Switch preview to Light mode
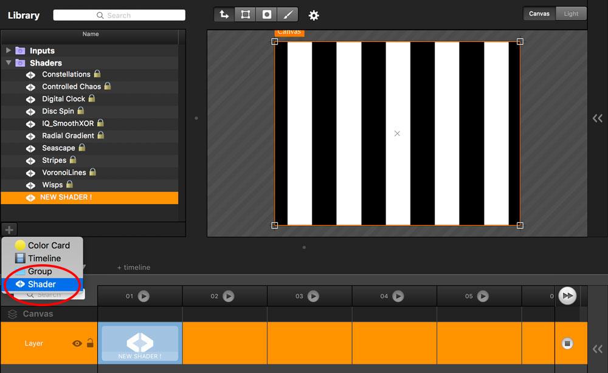The width and height of the screenshot is (608, 373). tap(571, 13)
